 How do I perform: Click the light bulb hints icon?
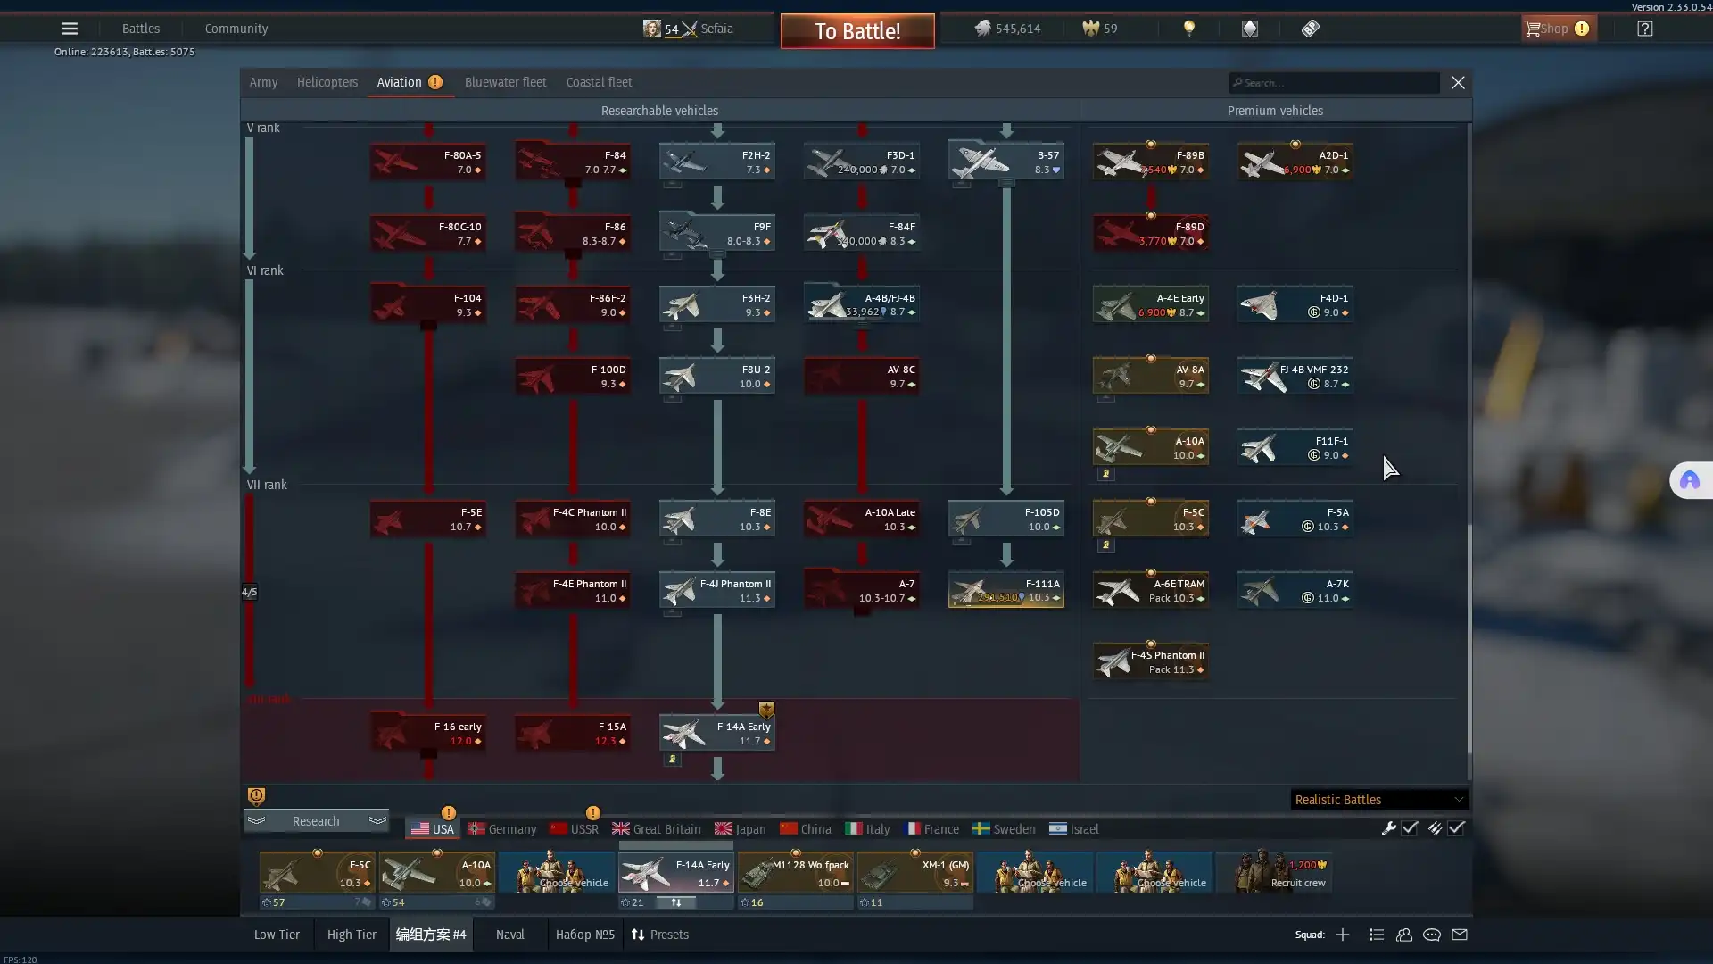[1188, 29]
